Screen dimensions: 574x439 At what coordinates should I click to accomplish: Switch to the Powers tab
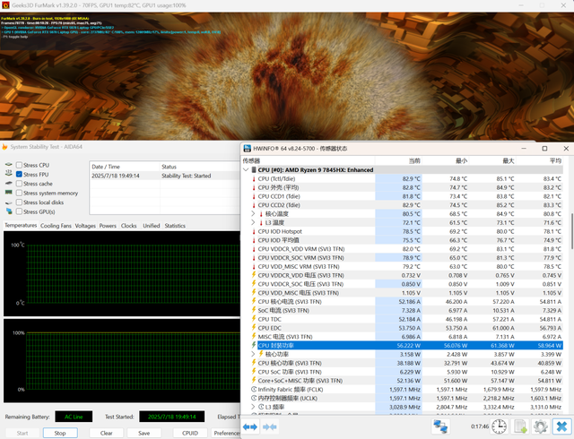pos(108,226)
